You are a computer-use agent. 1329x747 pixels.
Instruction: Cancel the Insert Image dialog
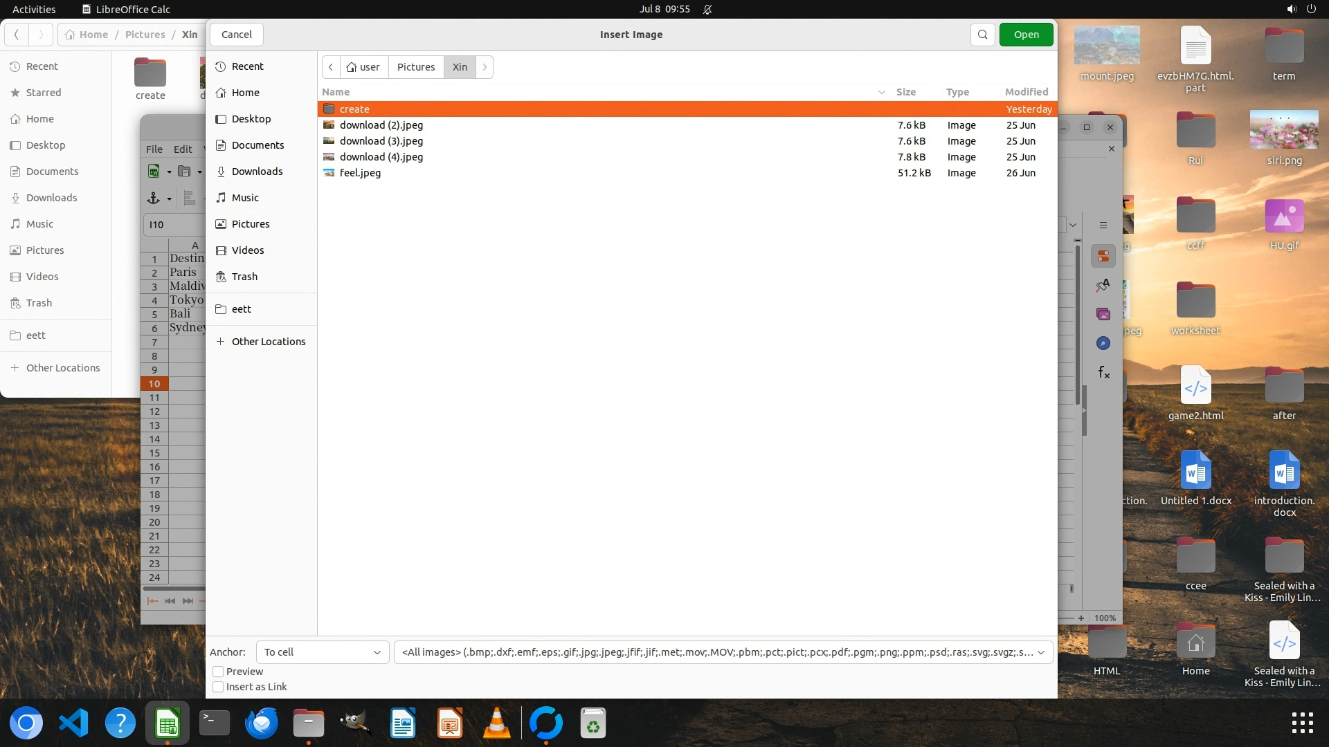coord(237,35)
